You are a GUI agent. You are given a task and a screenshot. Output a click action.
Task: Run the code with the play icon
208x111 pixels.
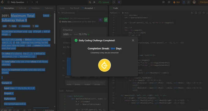(x=95, y=2)
